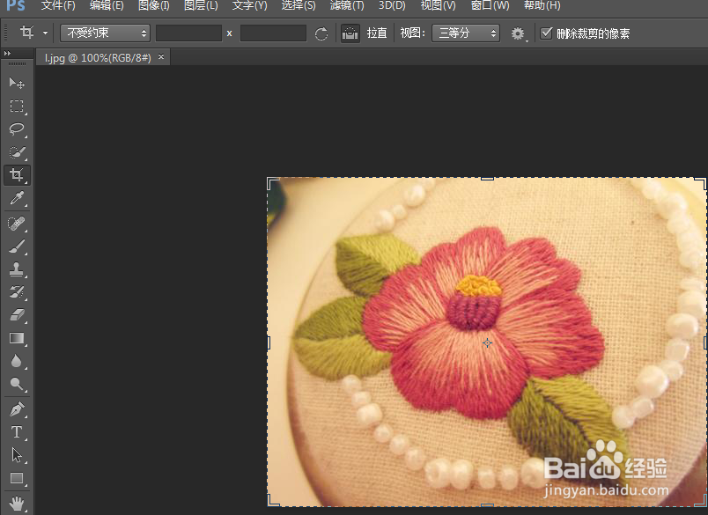Select the Dodge tool
Screen dimensions: 708x515
pyautogui.click(x=17, y=384)
